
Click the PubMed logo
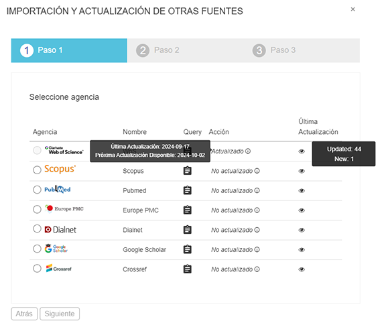(58, 189)
